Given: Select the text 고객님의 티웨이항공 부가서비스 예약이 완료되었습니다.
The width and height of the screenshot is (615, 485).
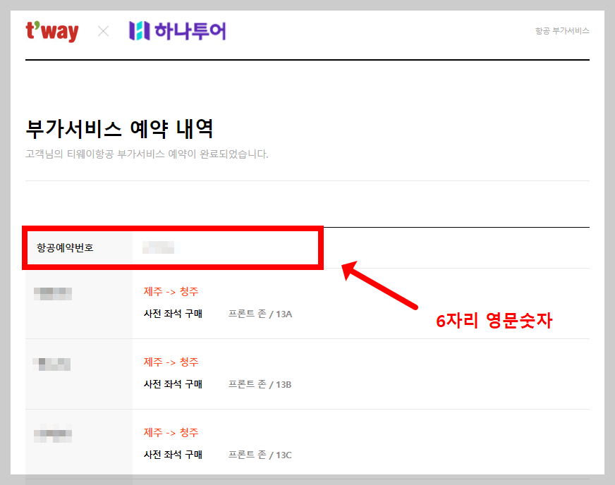Looking at the screenshot, I should pyautogui.click(x=147, y=154).
